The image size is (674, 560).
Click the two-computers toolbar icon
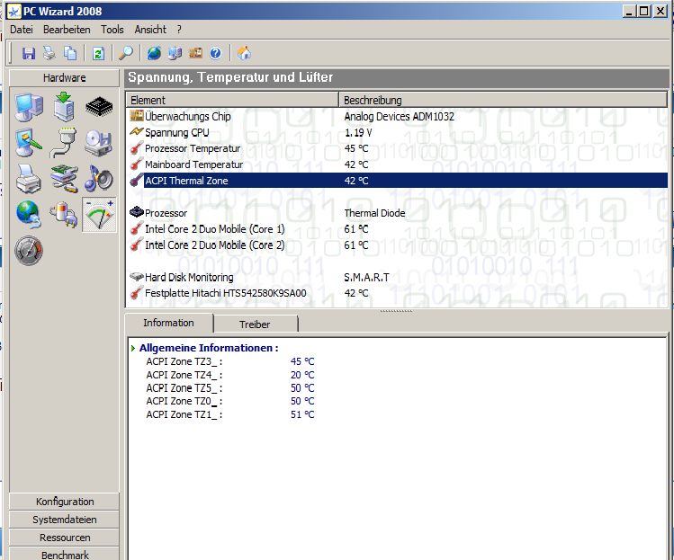click(175, 53)
